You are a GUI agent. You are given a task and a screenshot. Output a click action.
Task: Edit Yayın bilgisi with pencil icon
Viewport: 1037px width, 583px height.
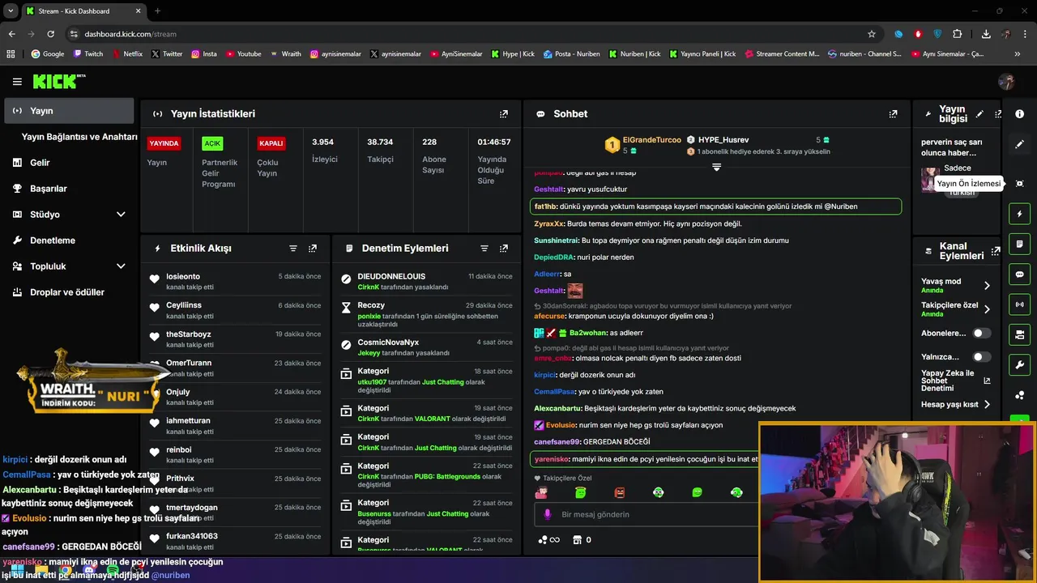click(979, 114)
